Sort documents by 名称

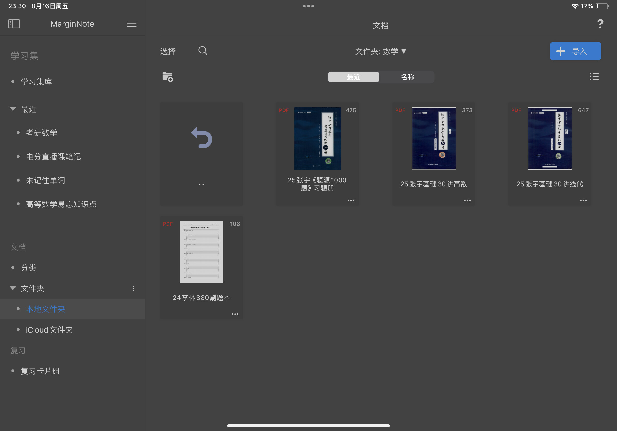[407, 77]
